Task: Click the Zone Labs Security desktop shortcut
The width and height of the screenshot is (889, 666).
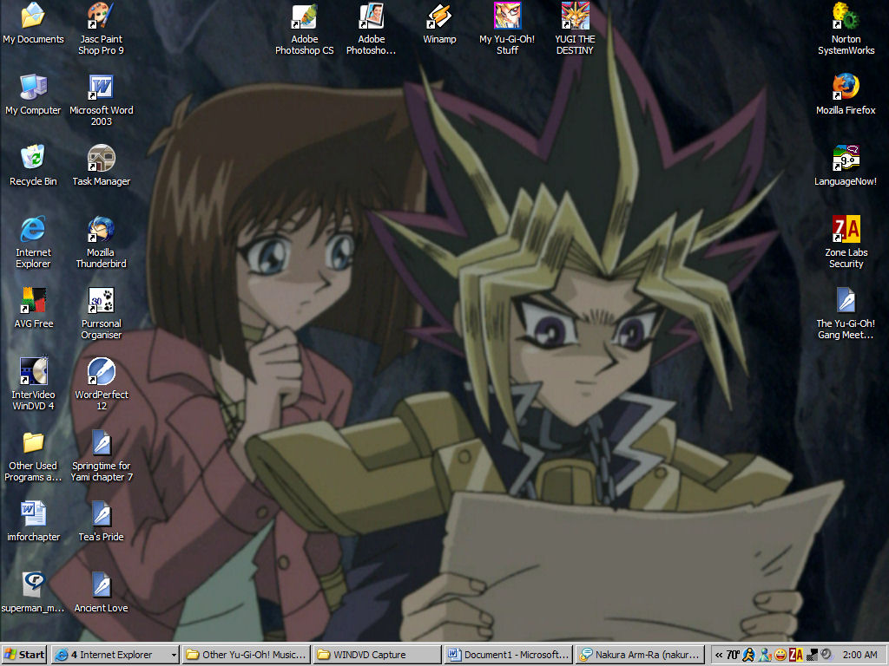Action: [846, 243]
